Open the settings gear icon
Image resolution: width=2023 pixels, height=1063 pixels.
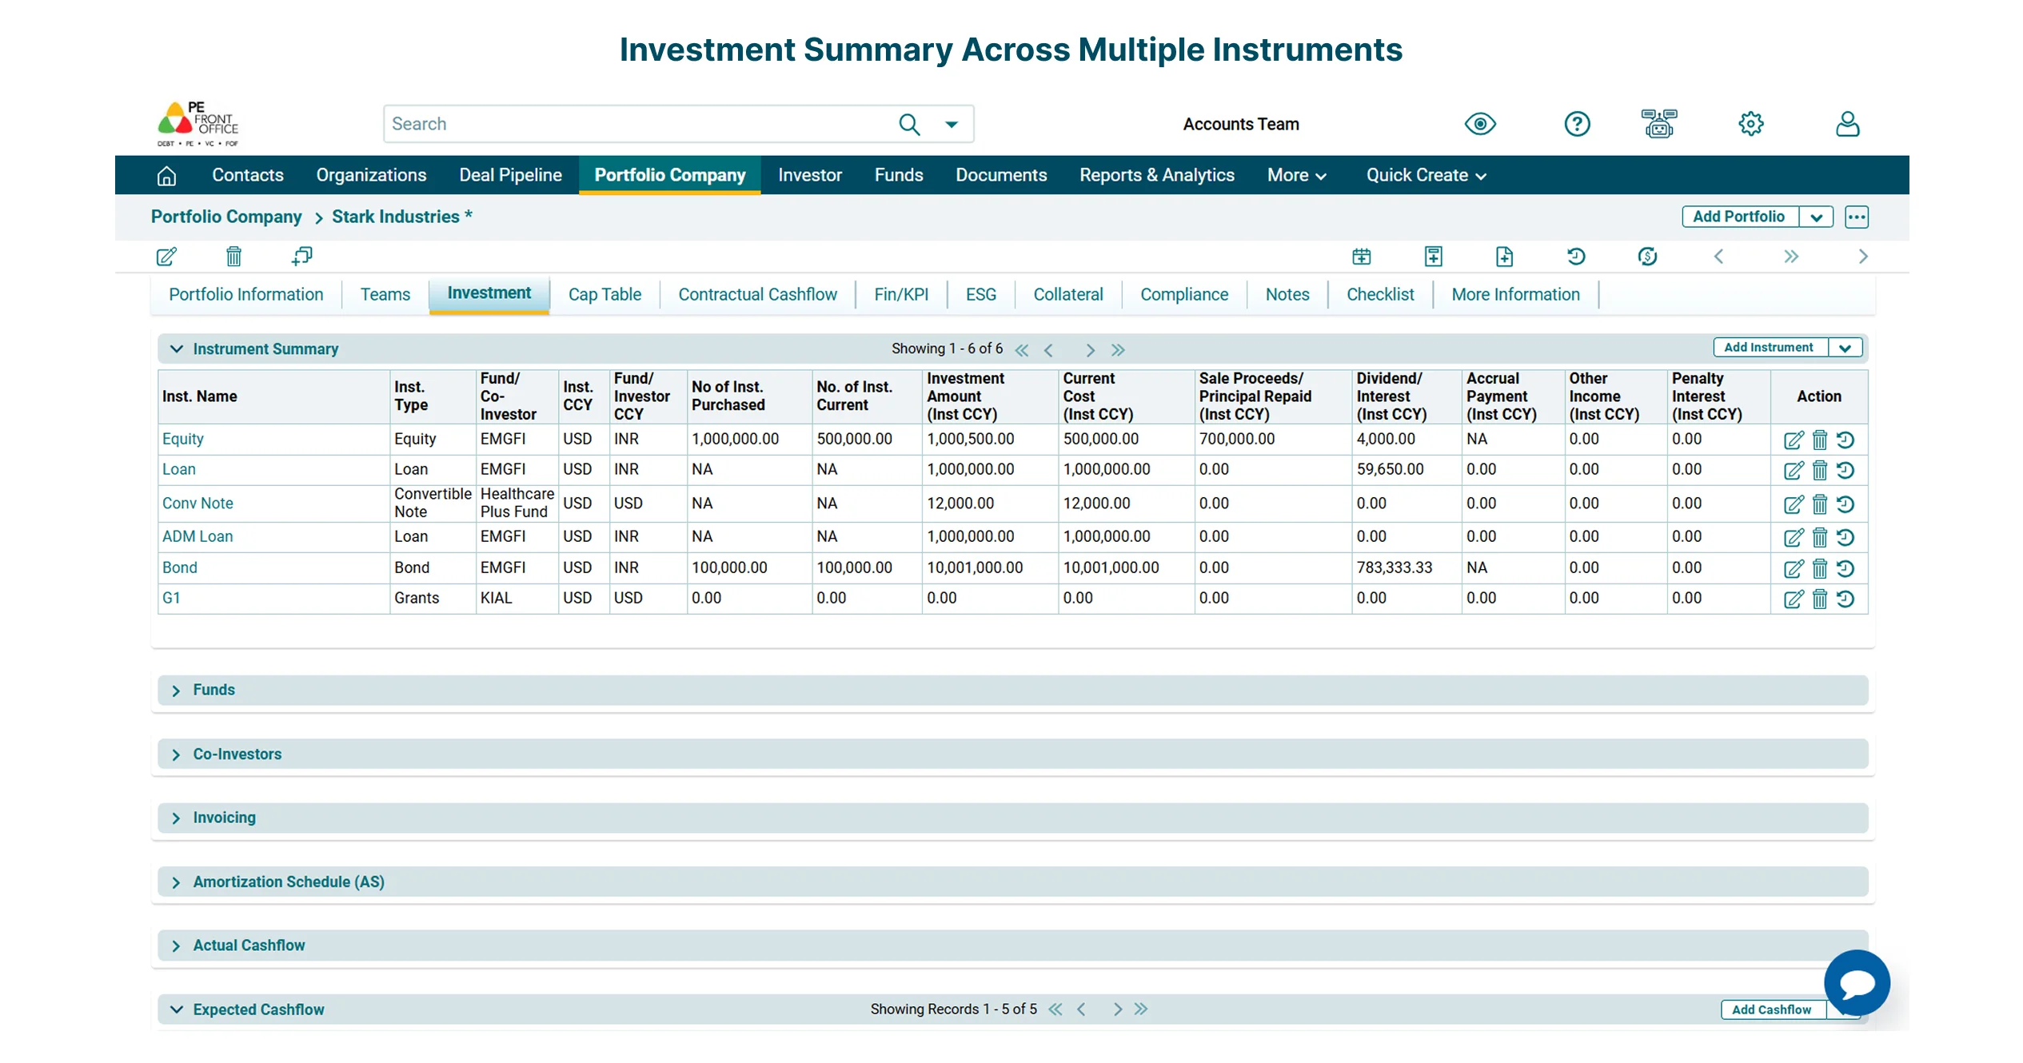[1750, 124]
